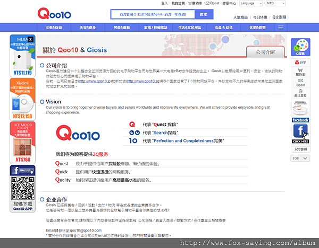
Task: Click Q企劃展 link in header
Action: 279,17
